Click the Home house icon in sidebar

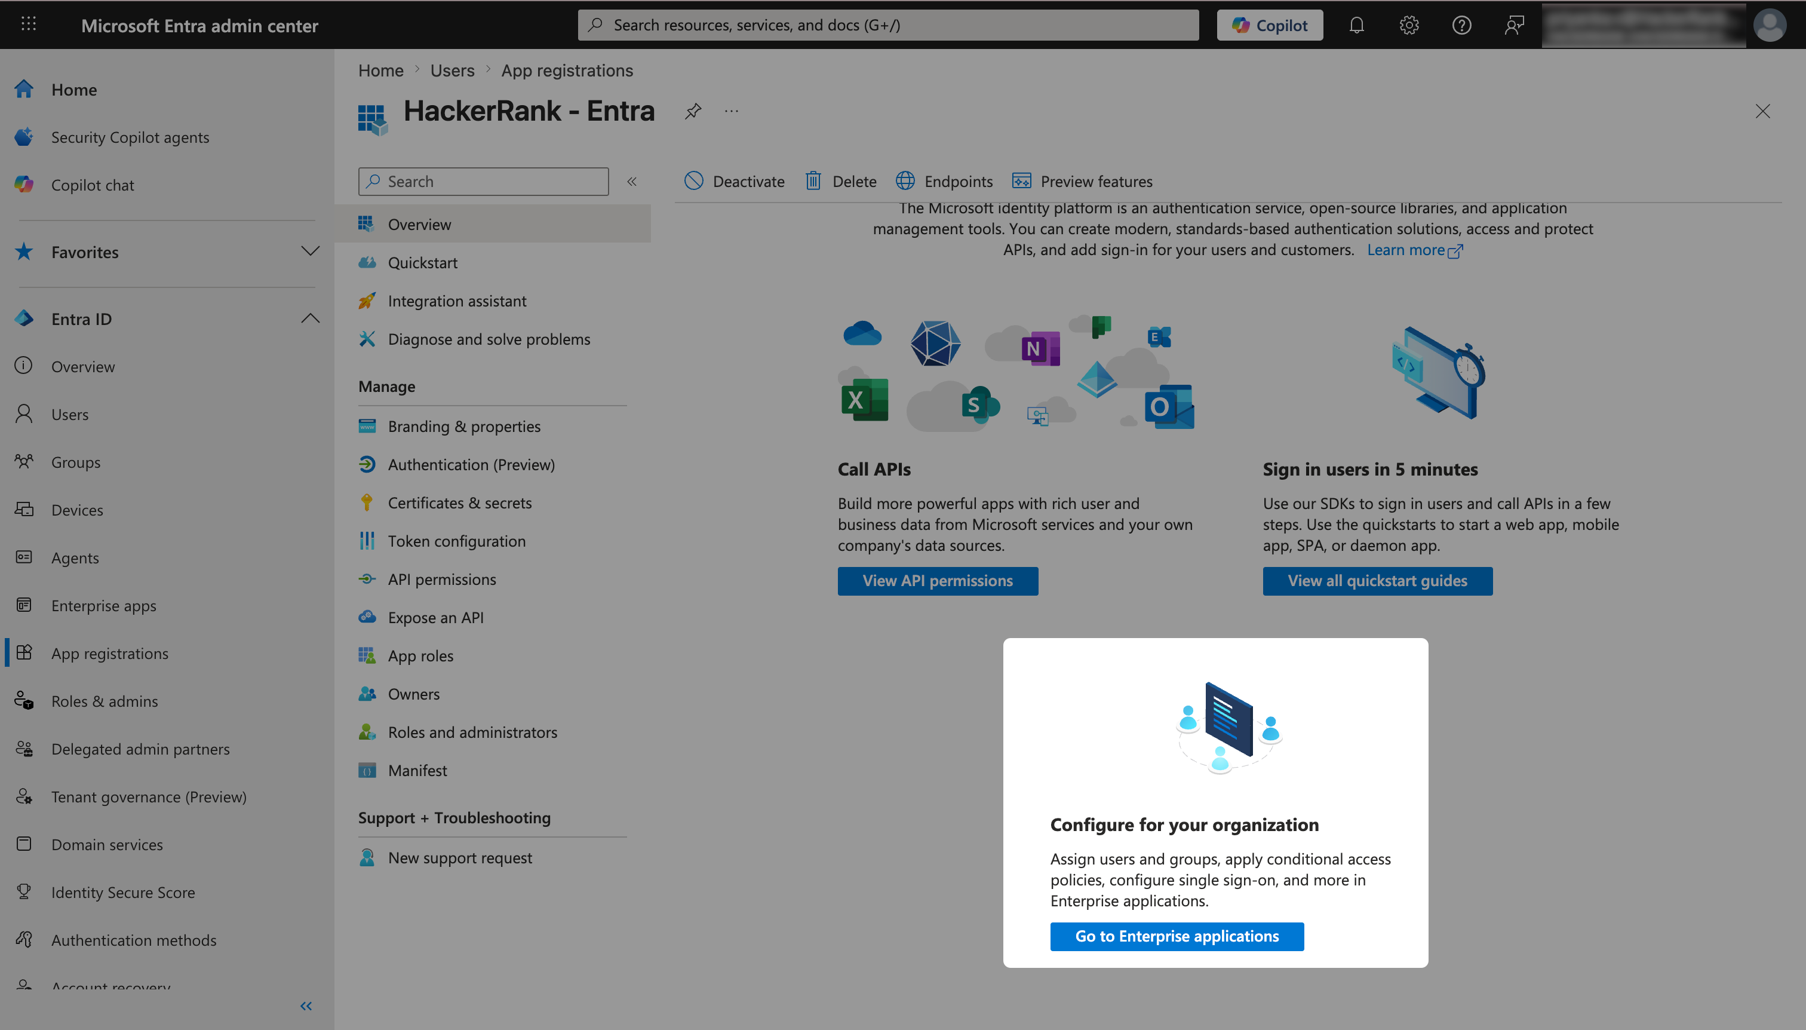(x=24, y=89)
